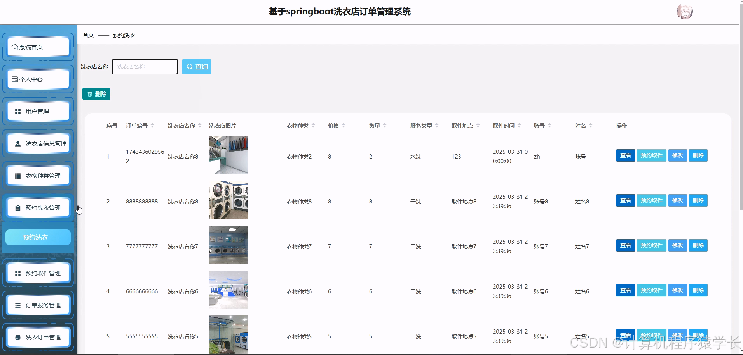
Task: Check the row 5 checkbox
Action: (x=90, y=336)
